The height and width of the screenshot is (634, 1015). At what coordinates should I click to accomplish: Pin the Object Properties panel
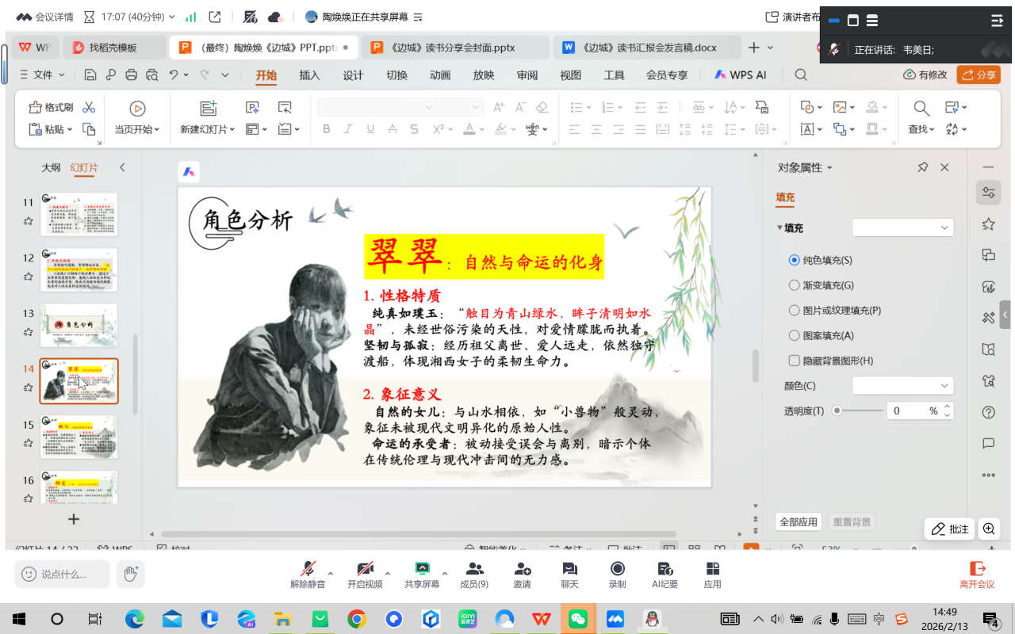[x=922, y=167]
